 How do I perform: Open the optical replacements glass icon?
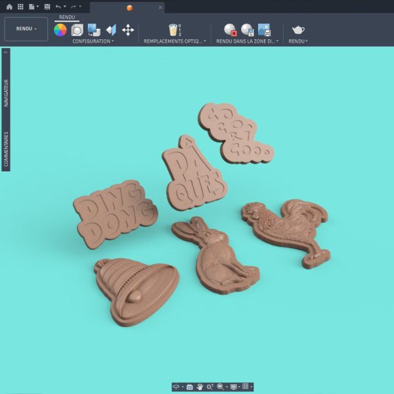(173, 30)
